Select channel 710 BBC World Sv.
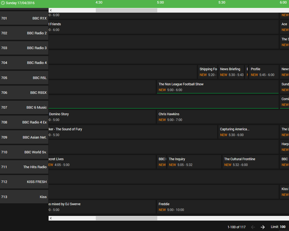 click(24, 152)
